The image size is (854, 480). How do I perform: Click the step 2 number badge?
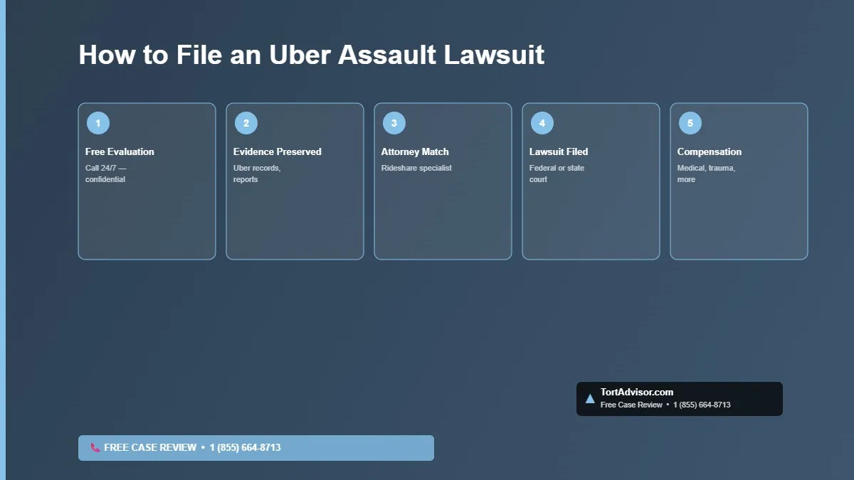[246, 123]
